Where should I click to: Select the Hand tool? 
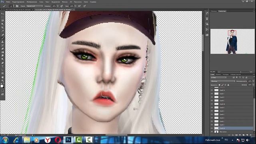coord(2,77)
